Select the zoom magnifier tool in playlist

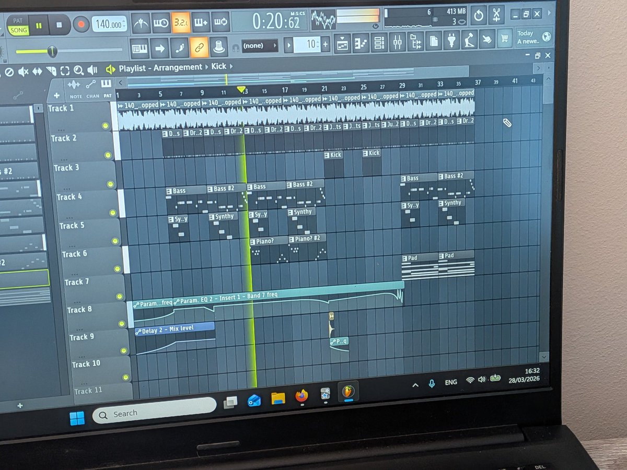78,70
